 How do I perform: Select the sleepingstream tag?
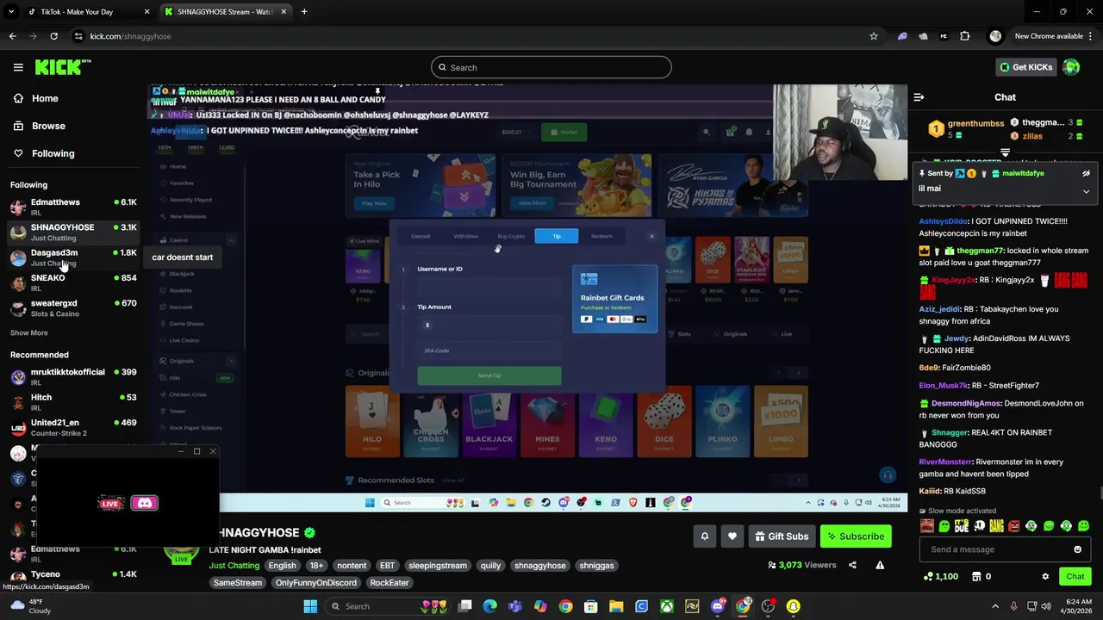(x=438, y=566)
